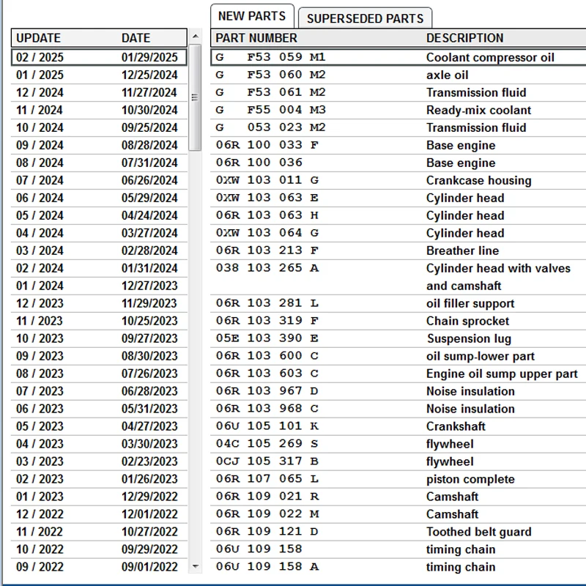586x586 pixels.
Task: Select part G F53 061 M2 Transmission fluid
Action: [398, 92]
